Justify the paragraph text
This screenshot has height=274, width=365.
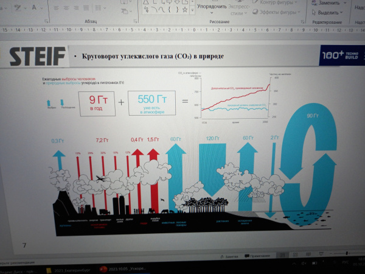pyautogui.click(x=86, y=8)
